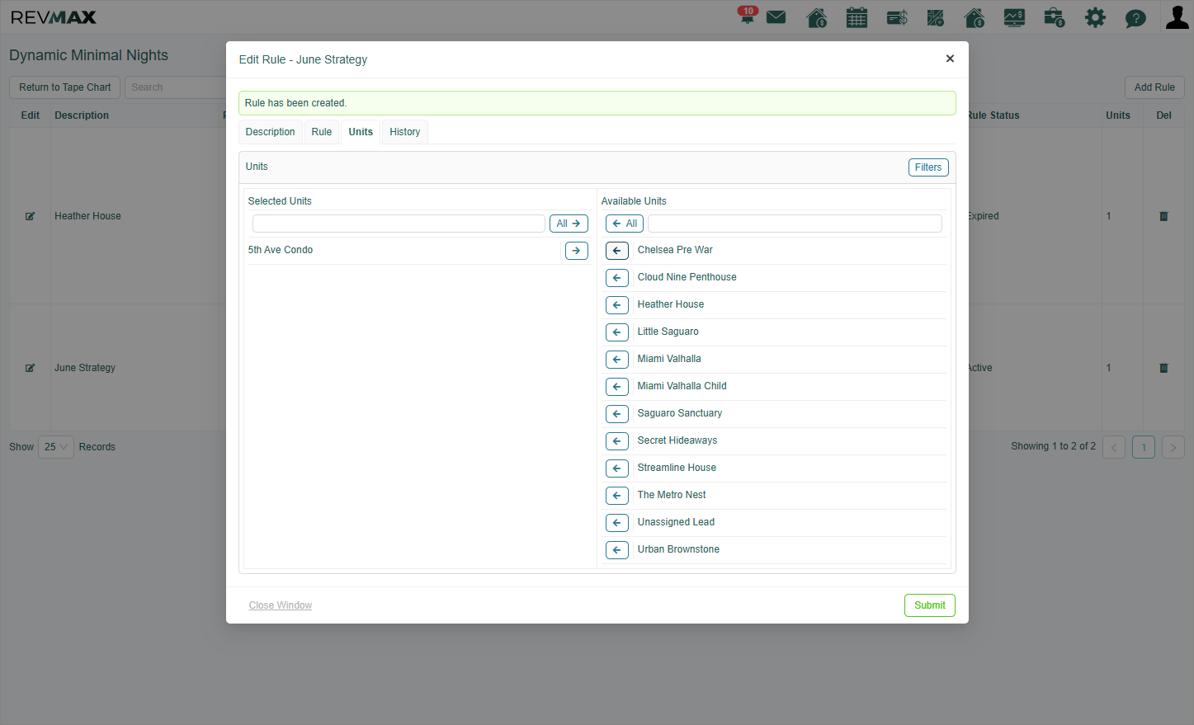Move Urban Brownstone to selected units
This screenshot has height=725, width=1194.
(x=617, y=550)
